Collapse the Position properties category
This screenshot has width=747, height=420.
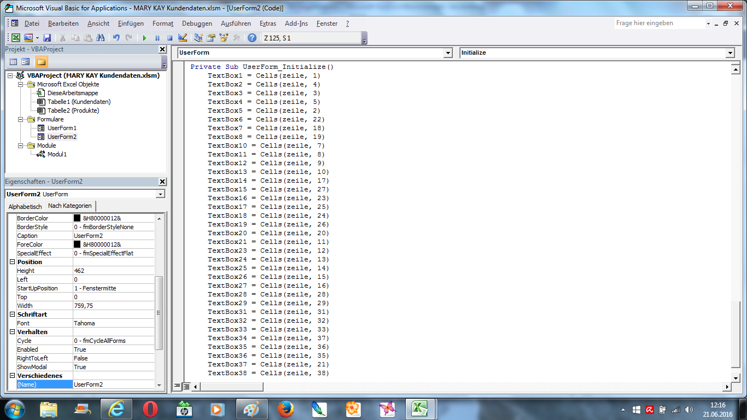[12, 262]
